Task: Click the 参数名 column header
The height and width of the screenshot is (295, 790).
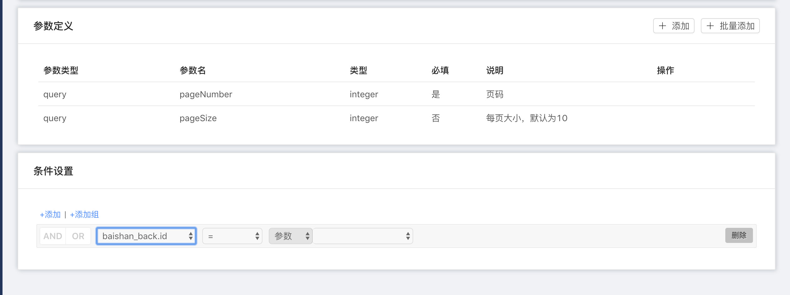Action: click(x=192, y=70)
